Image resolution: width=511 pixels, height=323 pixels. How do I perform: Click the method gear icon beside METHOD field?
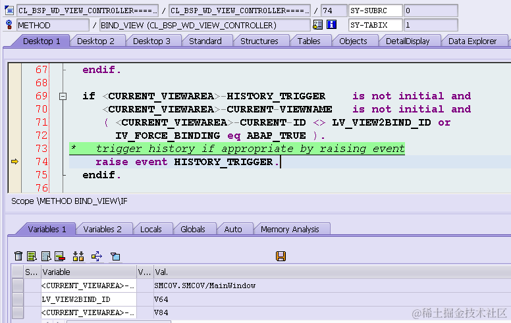pos(9,24)
